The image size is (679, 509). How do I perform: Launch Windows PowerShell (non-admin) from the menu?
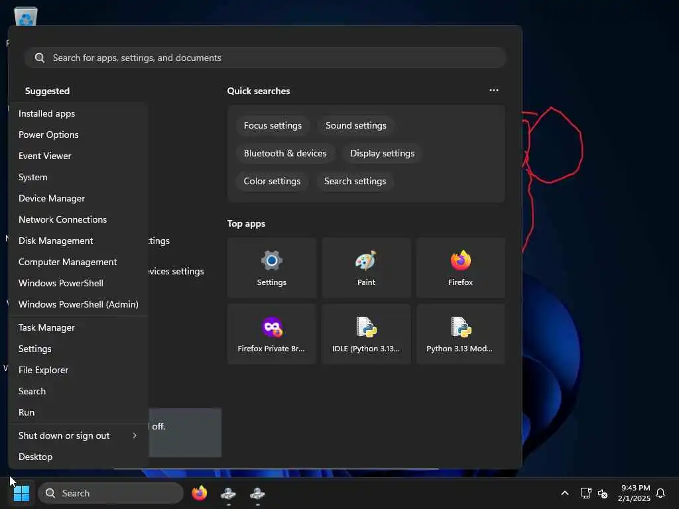pyautogui.click(x=78, y=283)
